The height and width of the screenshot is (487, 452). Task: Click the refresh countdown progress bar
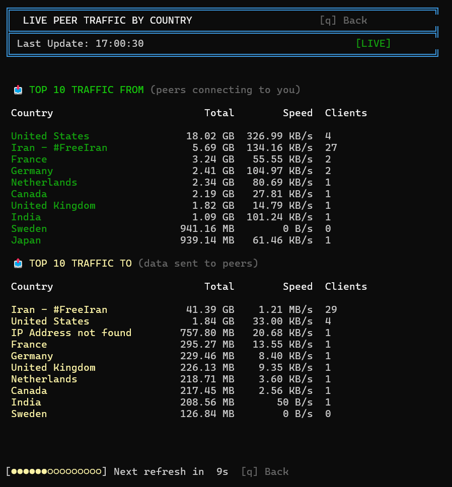pyautogui.click(x=56, y=472)
